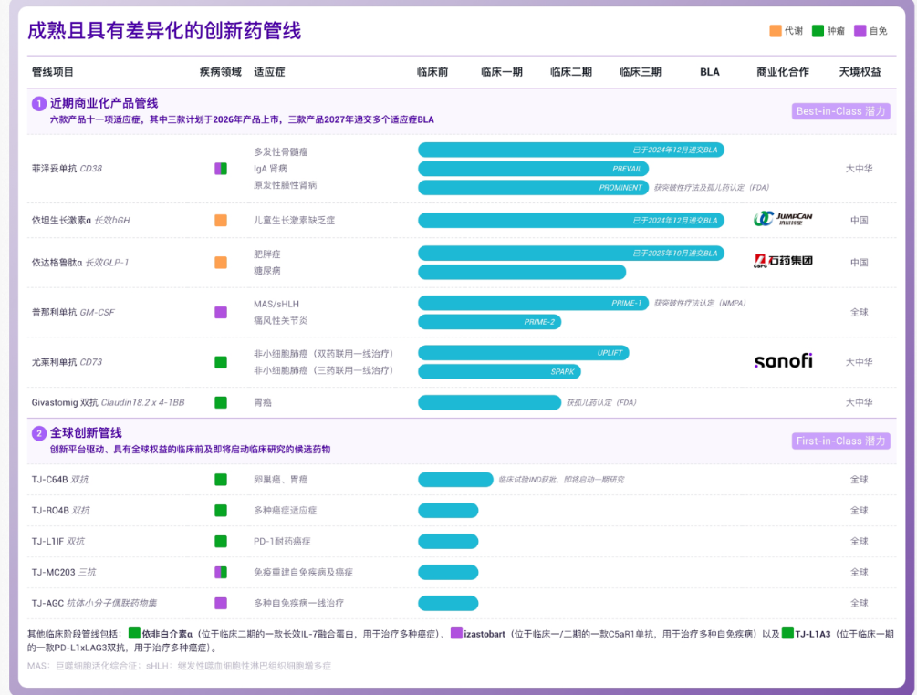Click the circled ① beside 近期商业化产品管线
917x695 pixels.
coord(37,103)
